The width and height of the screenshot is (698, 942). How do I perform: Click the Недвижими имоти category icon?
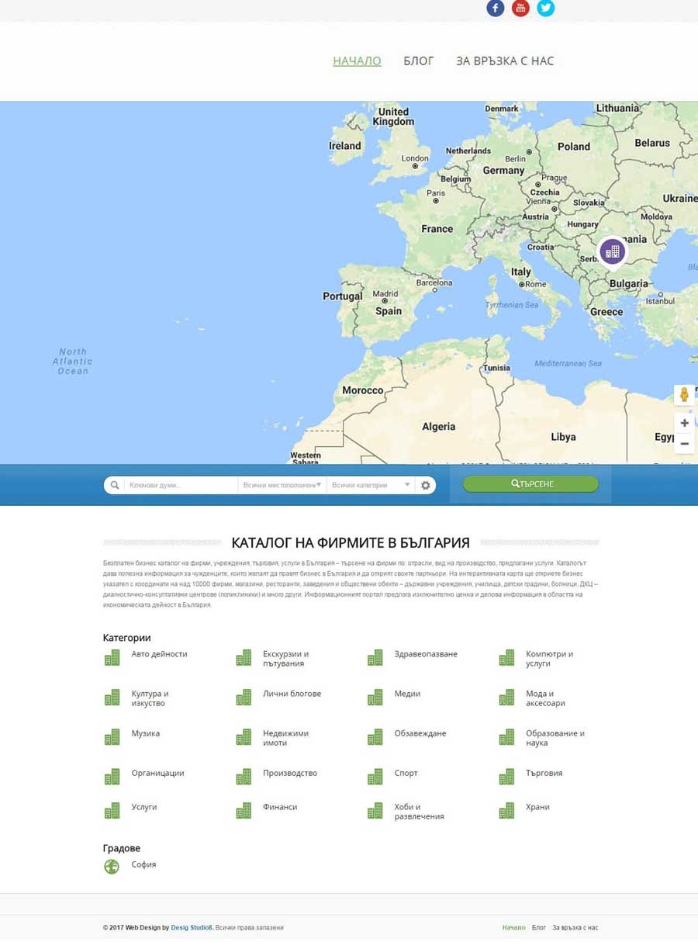coord(244,737)
